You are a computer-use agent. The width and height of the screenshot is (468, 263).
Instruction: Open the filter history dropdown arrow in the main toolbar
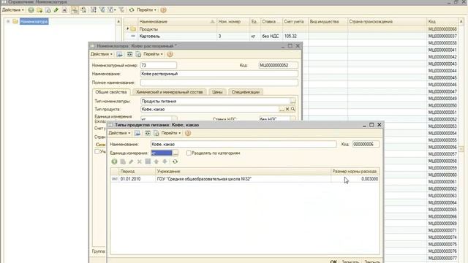(x=115, y=10)
